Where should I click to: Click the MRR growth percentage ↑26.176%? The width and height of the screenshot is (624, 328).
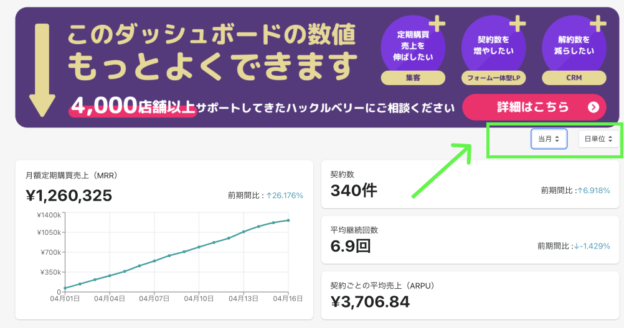285,196
